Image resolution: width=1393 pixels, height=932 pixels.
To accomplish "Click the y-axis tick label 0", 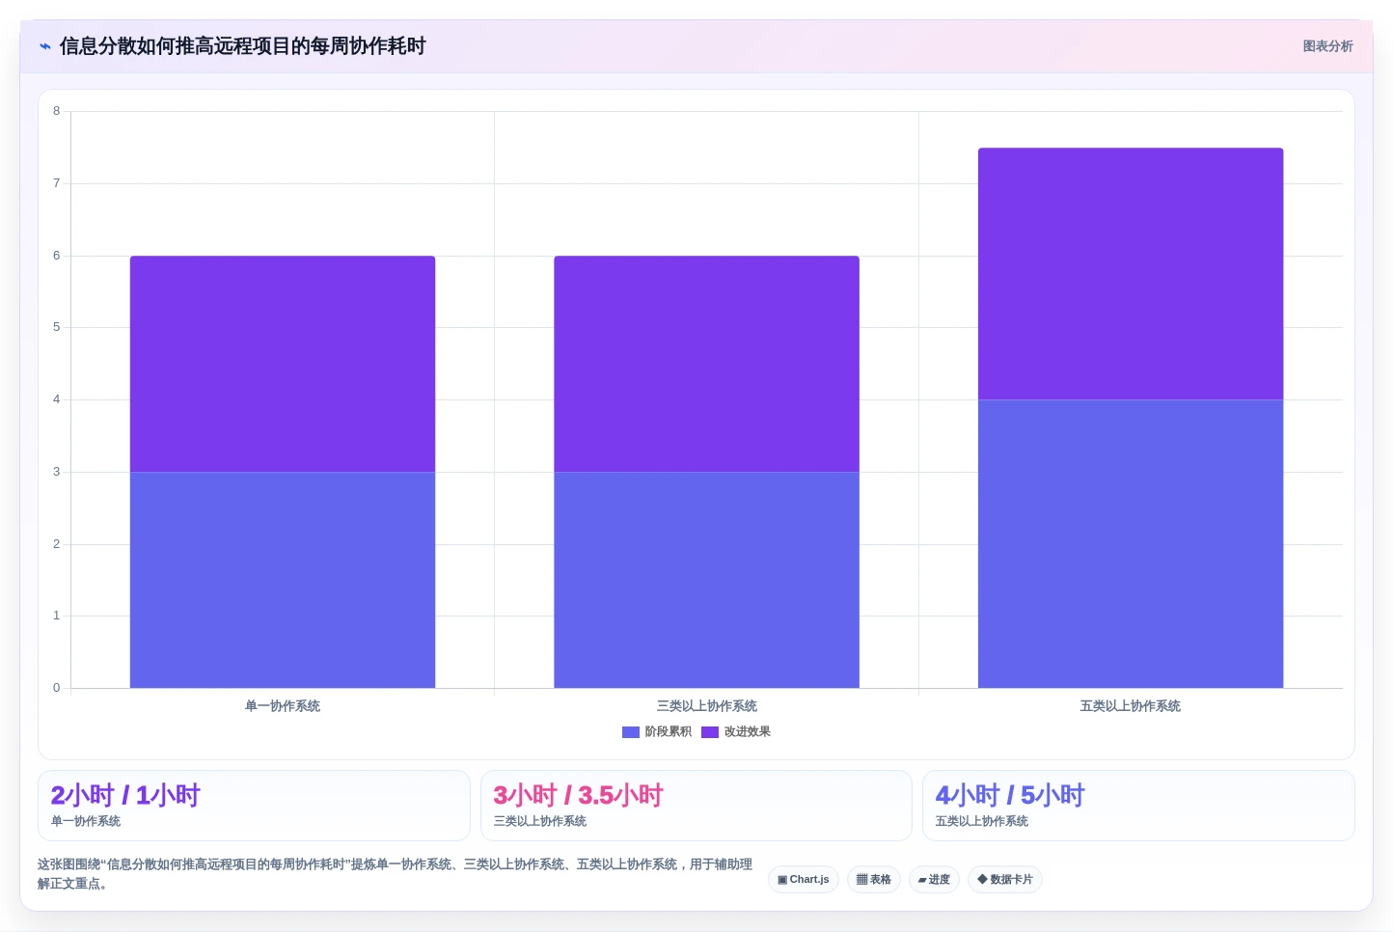I will 56,688.
